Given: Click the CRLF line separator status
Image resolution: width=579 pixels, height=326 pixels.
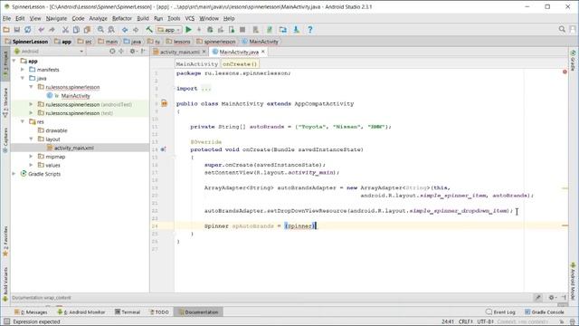Looking at the screenshot, I should [466, 322].
